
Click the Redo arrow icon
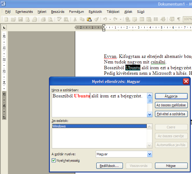(115, 19)
